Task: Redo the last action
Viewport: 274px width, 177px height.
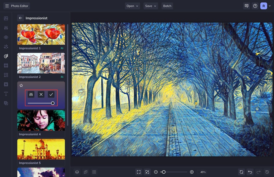Action: 259,172
